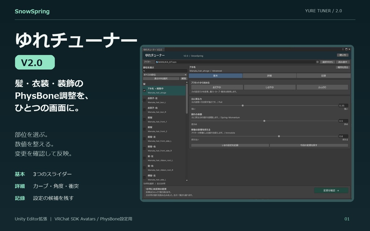This screenshot has width=370, height=231.
Task: Check the お団子・右 Manuka_hair_bun_R checkbox
Action: pos(145,110)
